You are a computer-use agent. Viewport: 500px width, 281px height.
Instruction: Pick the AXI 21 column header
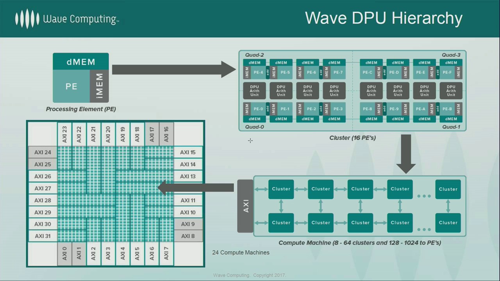click(93, 134)
